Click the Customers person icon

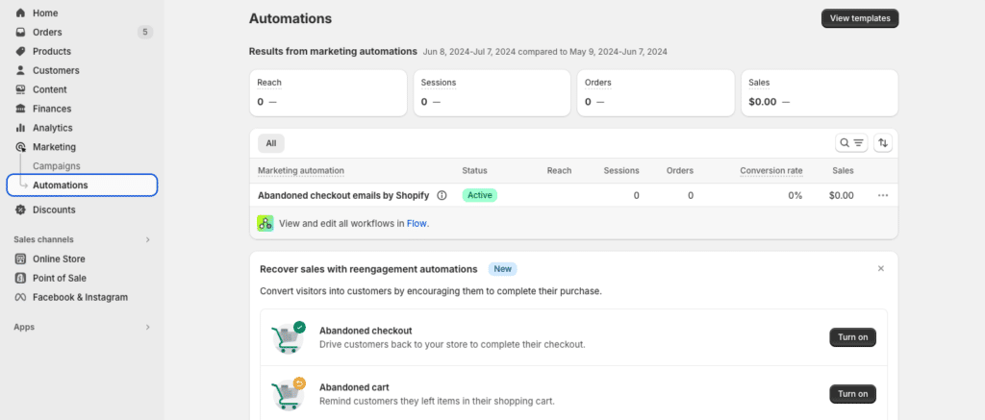(21, 70)
